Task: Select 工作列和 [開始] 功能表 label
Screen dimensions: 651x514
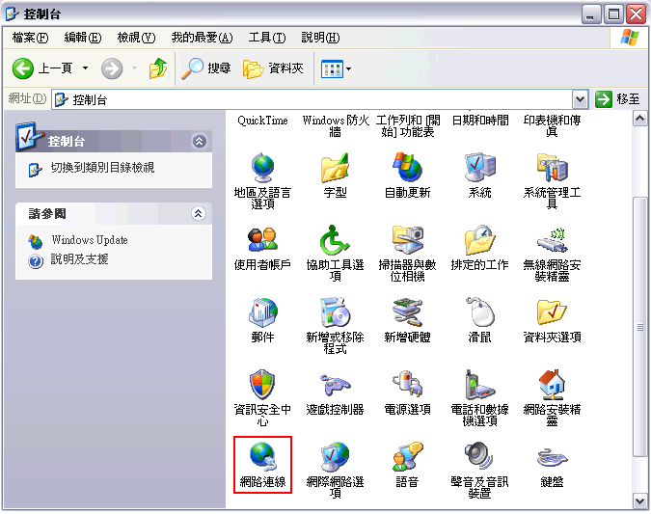Action: coord(408,125)
